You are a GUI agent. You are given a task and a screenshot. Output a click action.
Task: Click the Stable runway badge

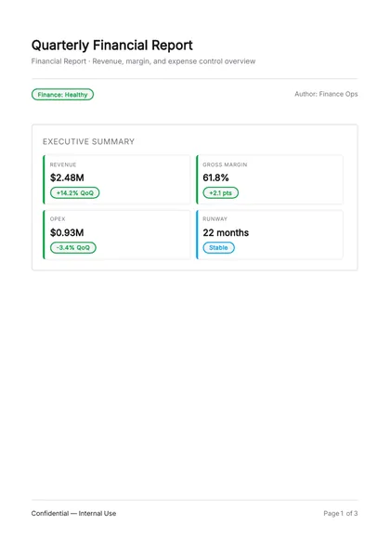(x=218, y=247)
